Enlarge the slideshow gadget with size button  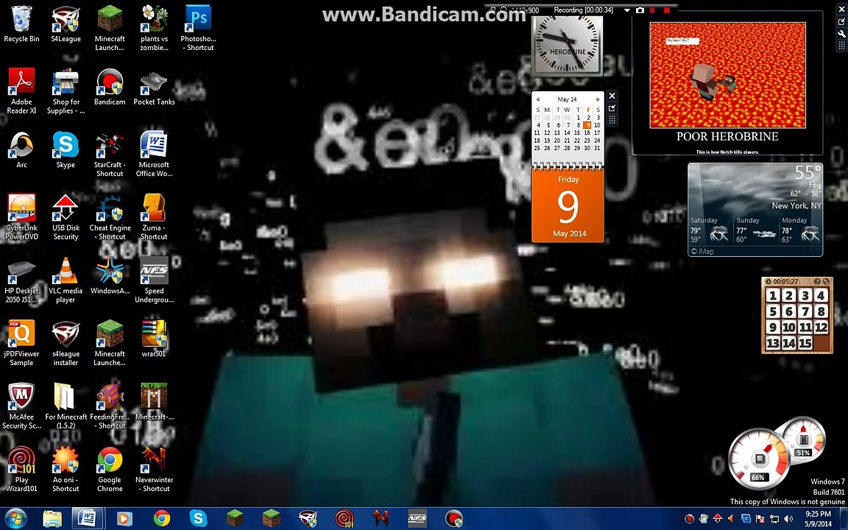(x=842, y=21)
